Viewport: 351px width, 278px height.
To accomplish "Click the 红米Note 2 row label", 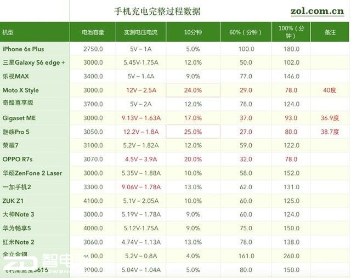I will point(18,242).
